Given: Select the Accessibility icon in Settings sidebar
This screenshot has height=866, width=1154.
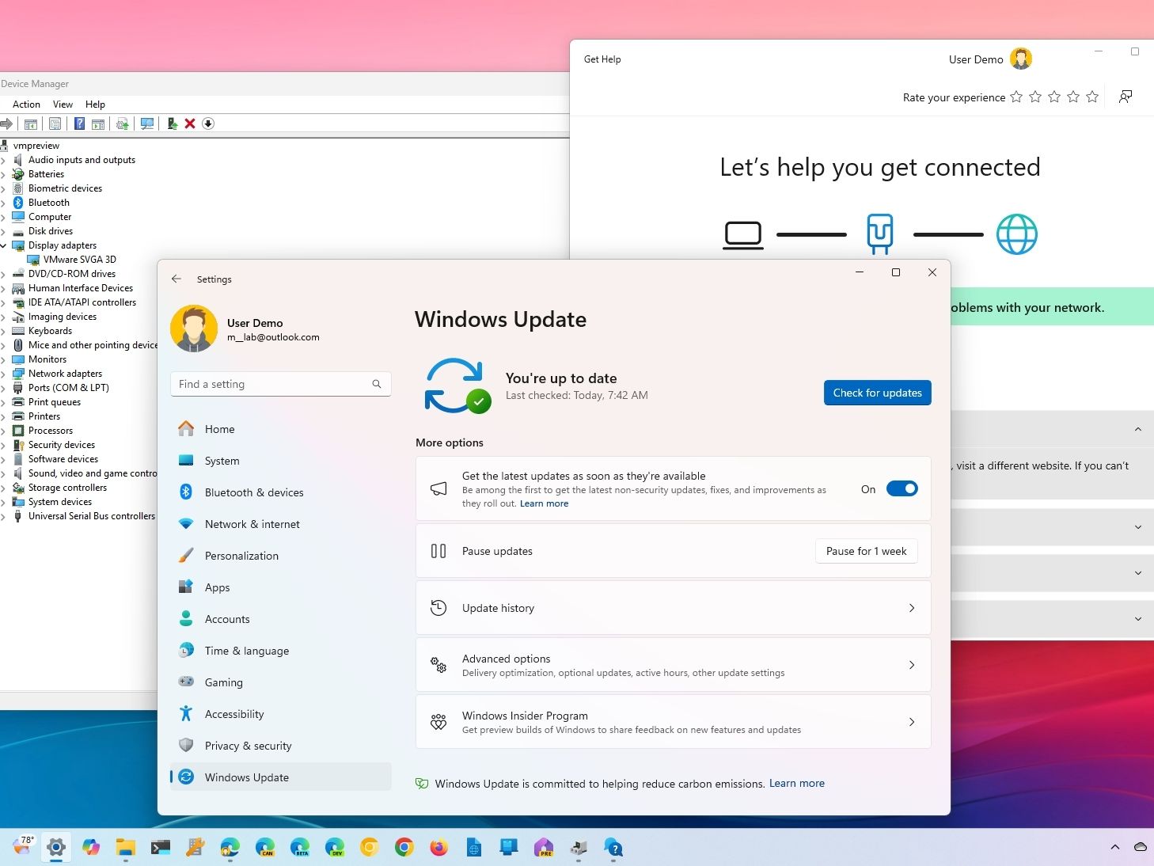Looking at the screenshot, I should pyautogui.click(x=186, y=713).
